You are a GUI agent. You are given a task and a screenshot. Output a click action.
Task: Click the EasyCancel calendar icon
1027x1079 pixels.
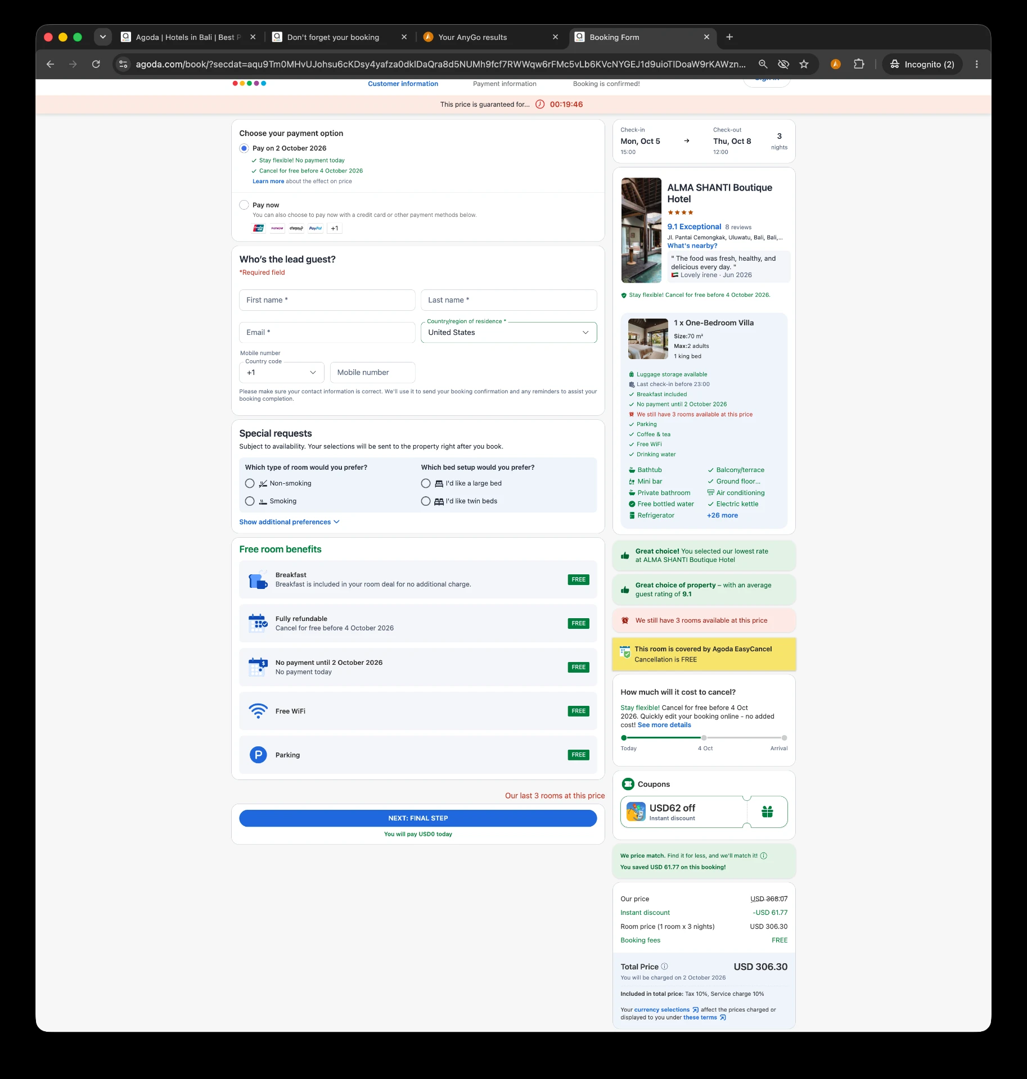click(625, 652)
